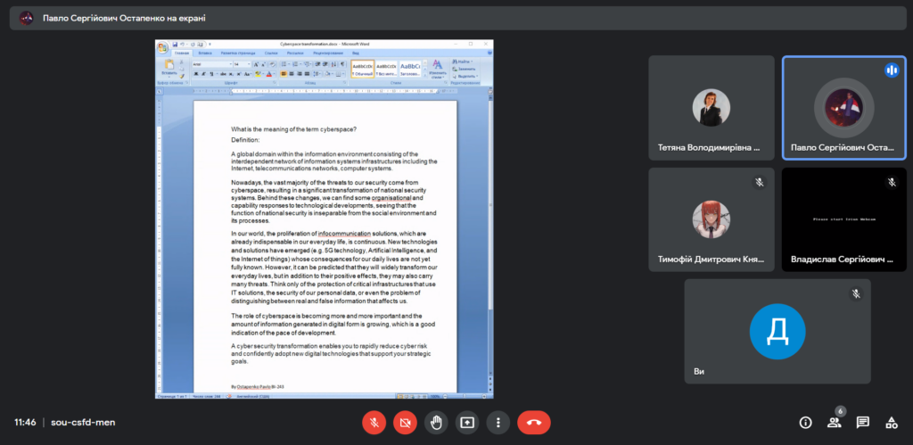Viewport: 913px width, 445px height.
Task: Click your own tile labeled Ви
Action: coord(777,331)
